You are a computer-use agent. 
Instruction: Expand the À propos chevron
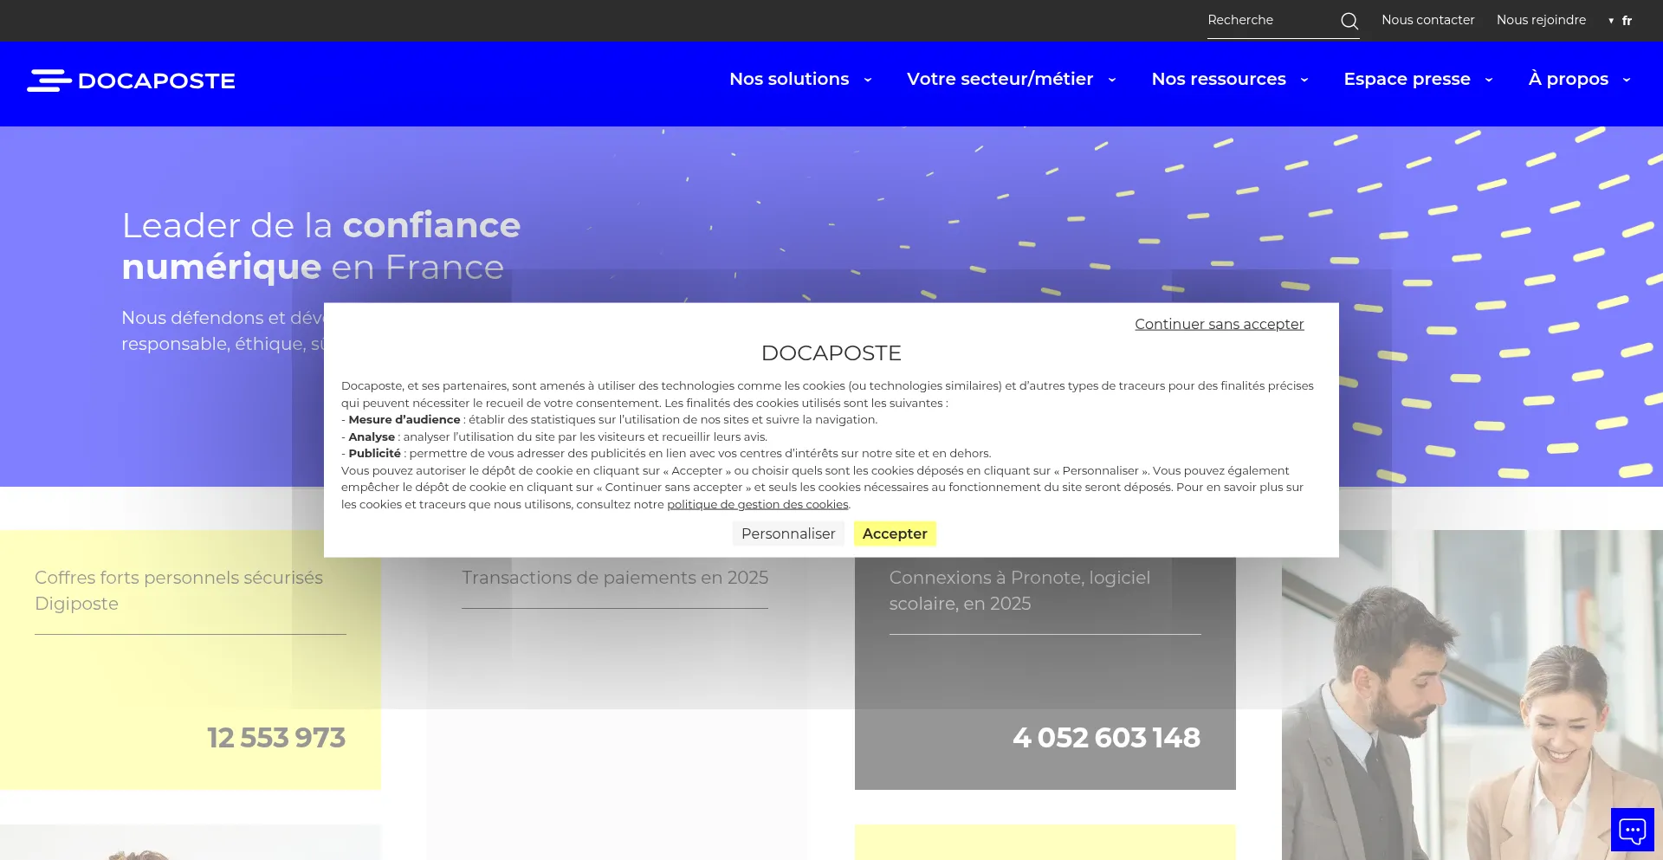[1626, 80]
